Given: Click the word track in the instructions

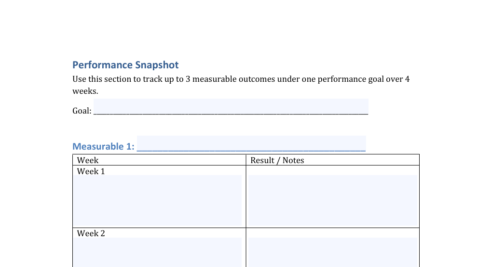Looking at the screenshot, I should (x=152, y=79).
